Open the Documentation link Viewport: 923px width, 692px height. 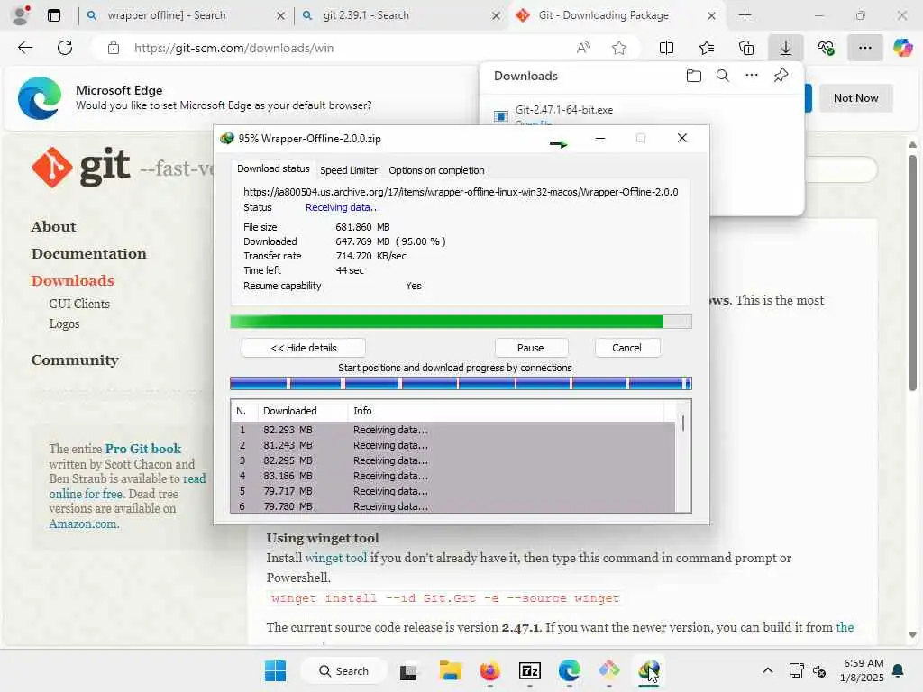[x=89, y=253]
